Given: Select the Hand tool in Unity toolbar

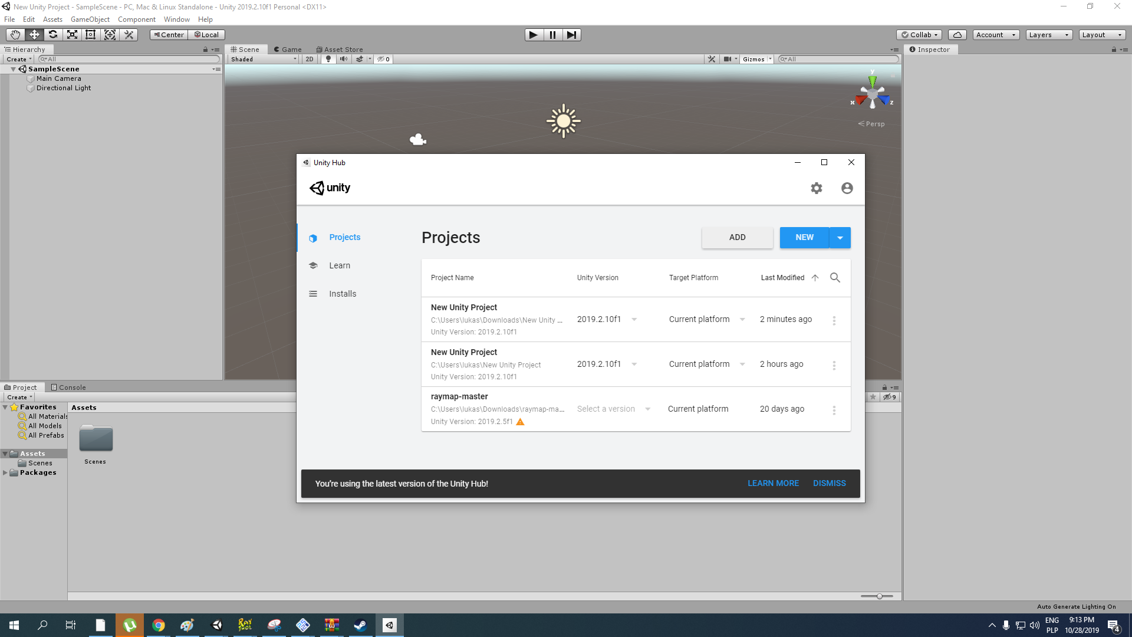Looking at the screenshot, I should (15, 35).
